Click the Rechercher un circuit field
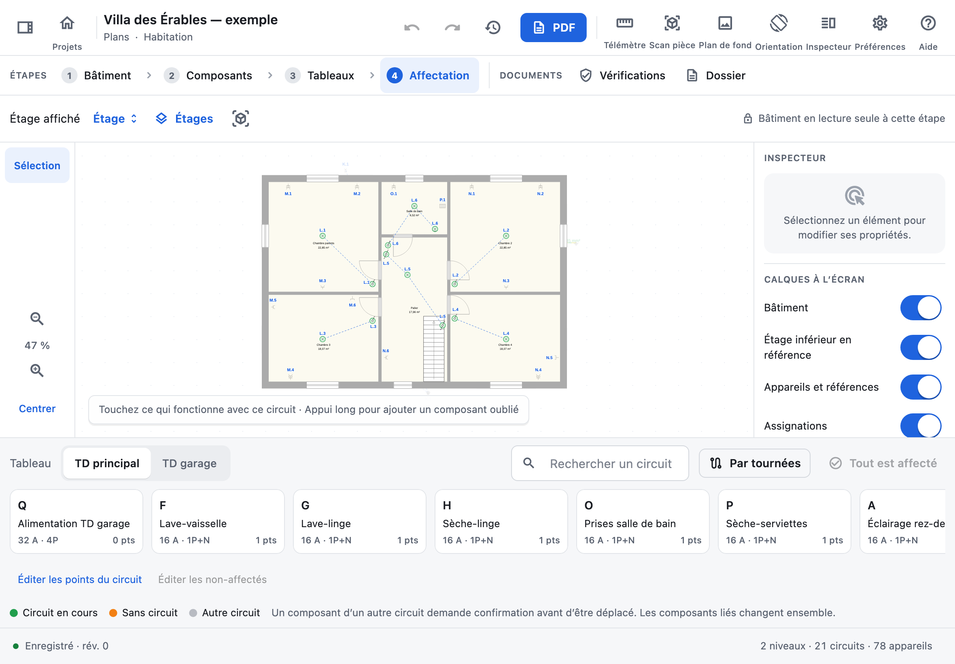Image resolution: width=955 pixels, height=664 pixels. [x=600, y=464]
